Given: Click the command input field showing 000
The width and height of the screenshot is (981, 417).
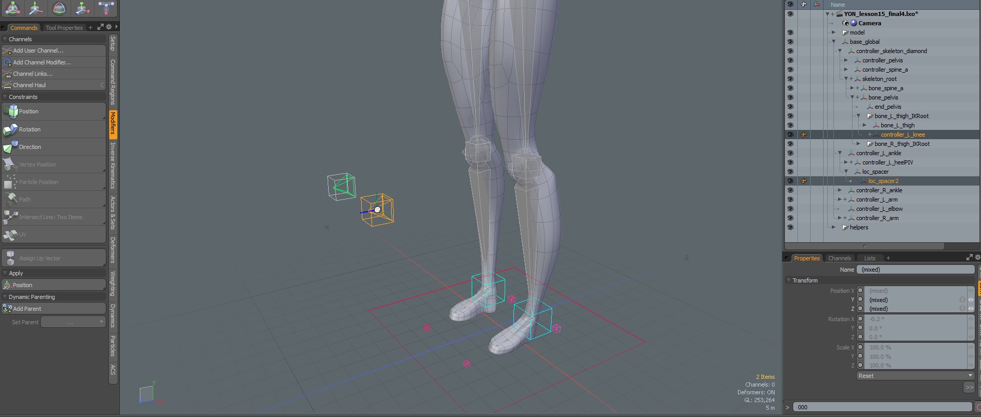Looking at the screenshot, I should (x=882, y=407).
